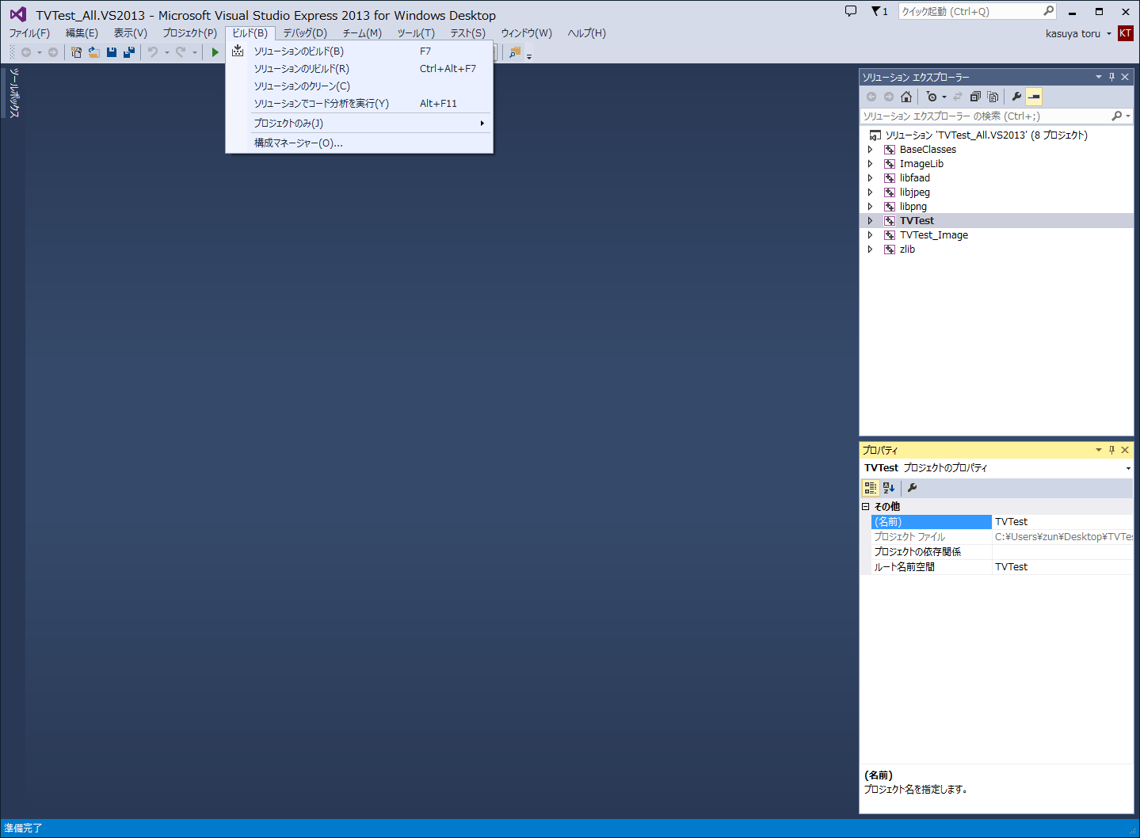
Task: Select ソリューションのリビルド(R) menu entry
Action: coord(359,68)
